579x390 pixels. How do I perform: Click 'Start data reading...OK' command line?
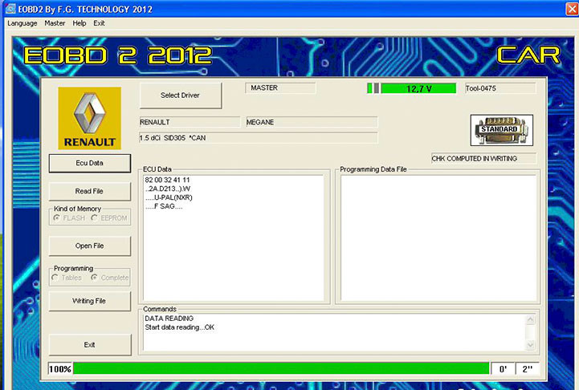(179, 327)
